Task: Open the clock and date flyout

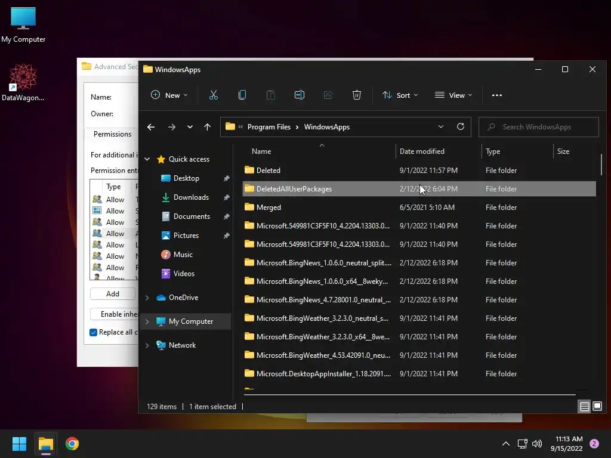Action: [567, 444]
